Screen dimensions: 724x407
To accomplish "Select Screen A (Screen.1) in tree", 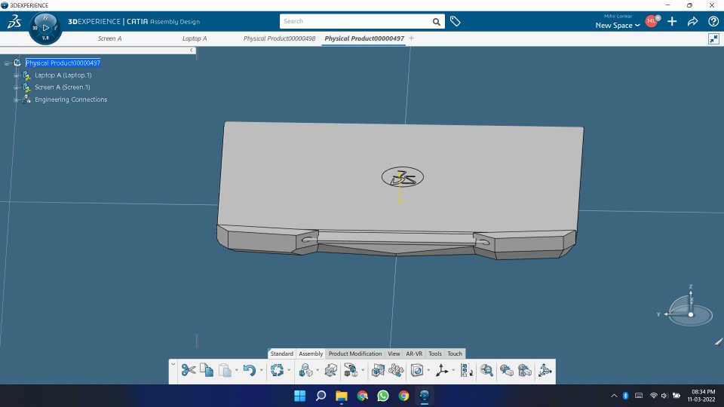I will coord(63,87).
